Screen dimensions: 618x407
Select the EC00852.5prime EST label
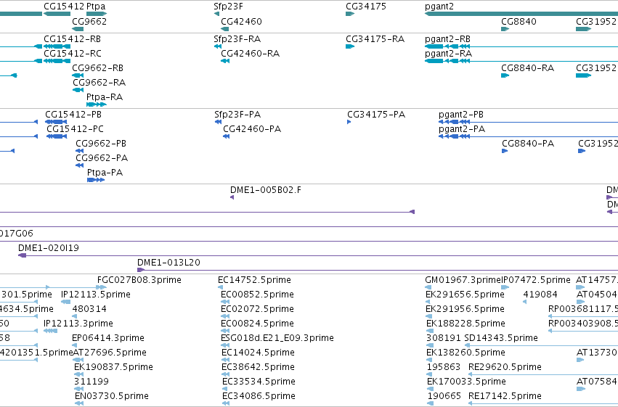pyautogui.click(x=257, y=295)
